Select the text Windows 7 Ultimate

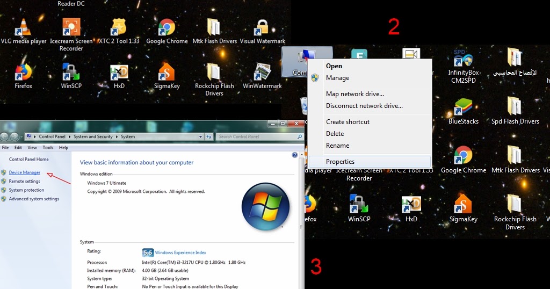coord(107,183)
